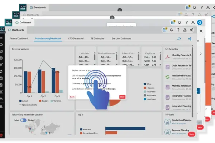The height and width of the screenshot is (143, 215).
Task: Click the red Menu button in the third window
Action: (200, 127)
